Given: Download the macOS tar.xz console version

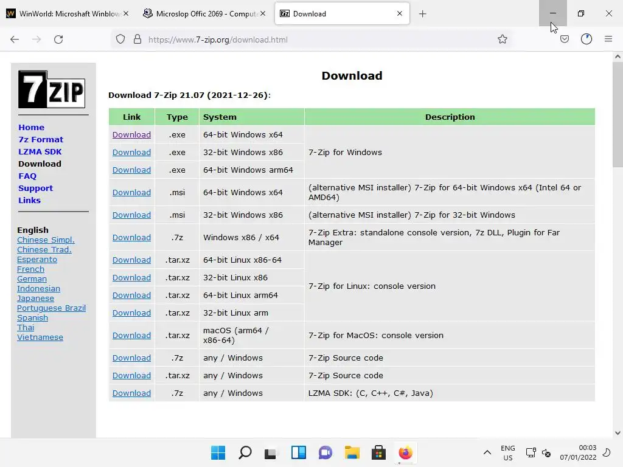Looking at the screenshot, I should tap(131, 335).
